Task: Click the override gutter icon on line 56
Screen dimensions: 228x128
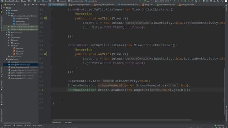Action: [45, 54]
